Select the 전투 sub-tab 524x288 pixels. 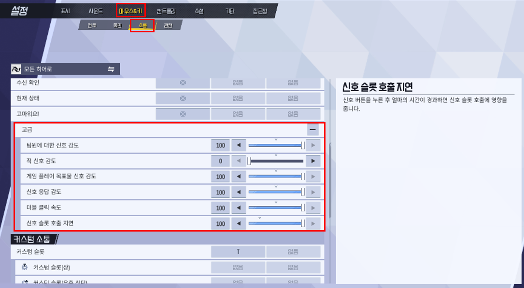(92, 26)
